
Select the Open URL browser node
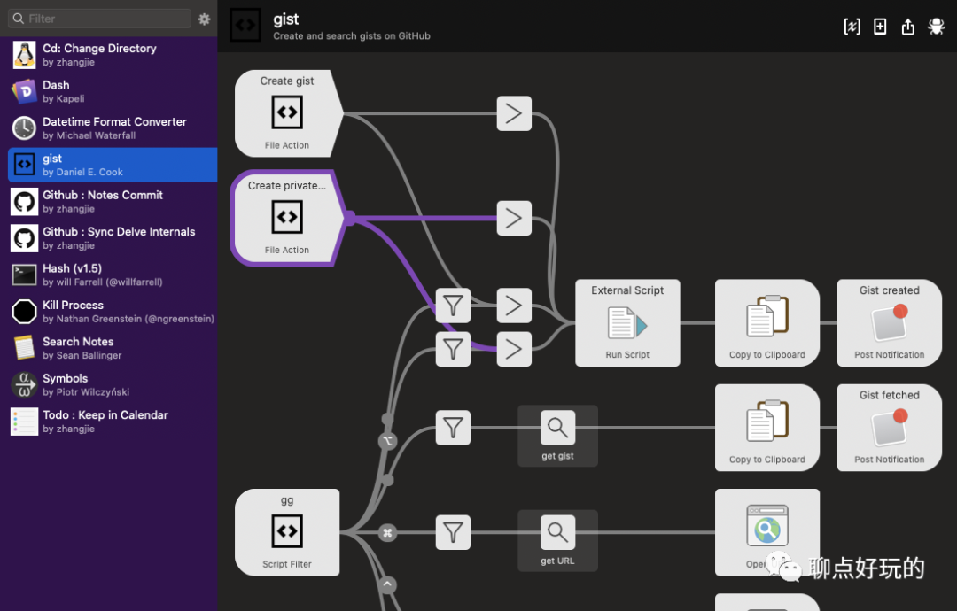[767, 532]
